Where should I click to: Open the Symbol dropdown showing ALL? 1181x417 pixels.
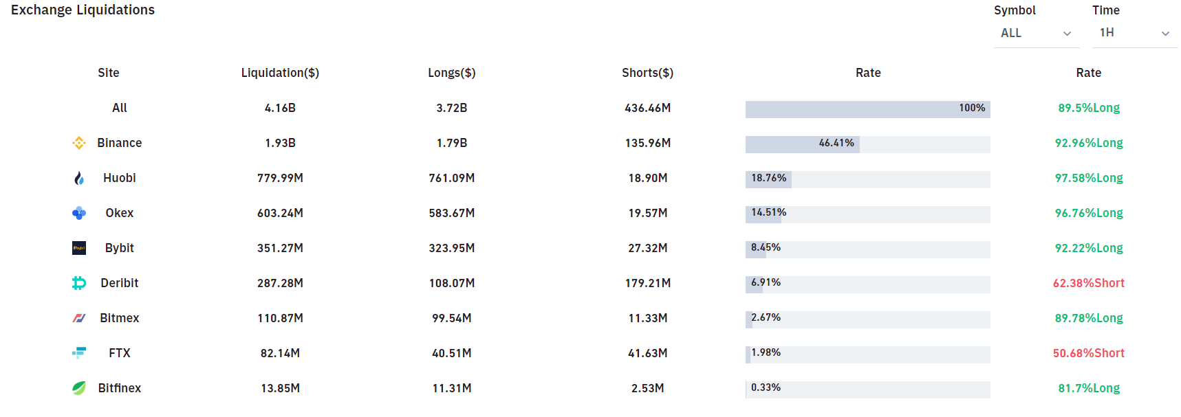(1035, 33)
